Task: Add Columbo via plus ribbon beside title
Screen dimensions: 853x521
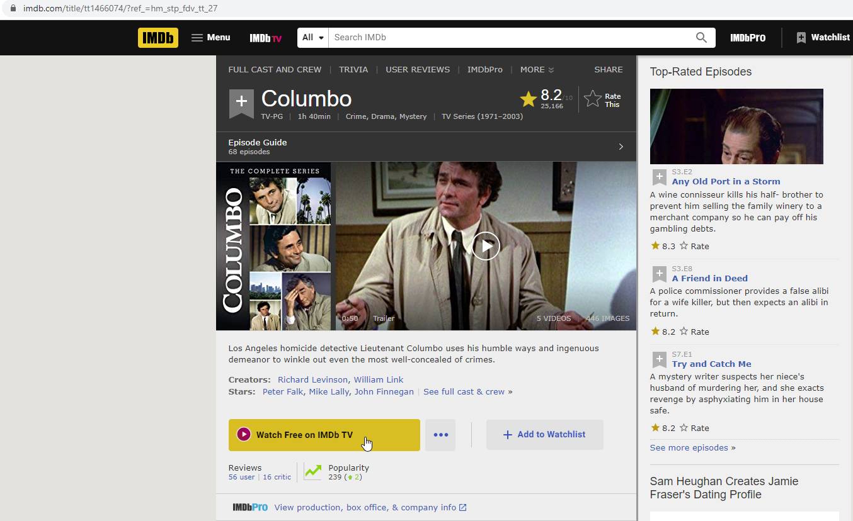Action: pyautogui.click(x=241, y=103)
